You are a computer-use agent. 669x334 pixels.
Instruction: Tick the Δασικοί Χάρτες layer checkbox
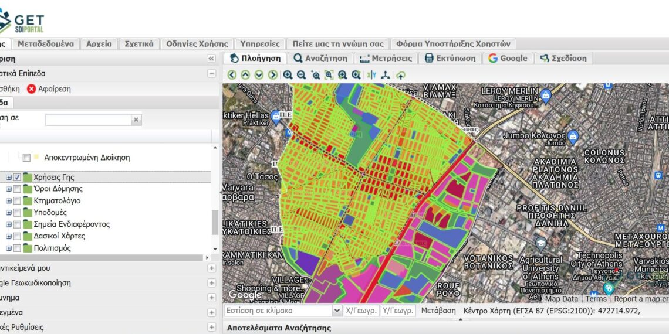[x=18, y=236]
